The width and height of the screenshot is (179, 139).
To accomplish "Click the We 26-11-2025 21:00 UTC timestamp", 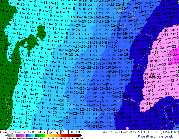I will 141,132.
